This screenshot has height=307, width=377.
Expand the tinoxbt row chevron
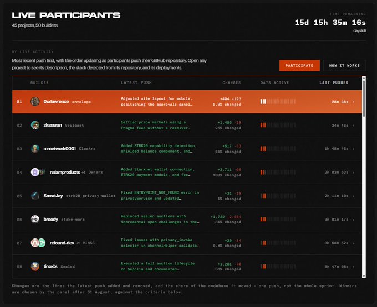click(354, 267)
